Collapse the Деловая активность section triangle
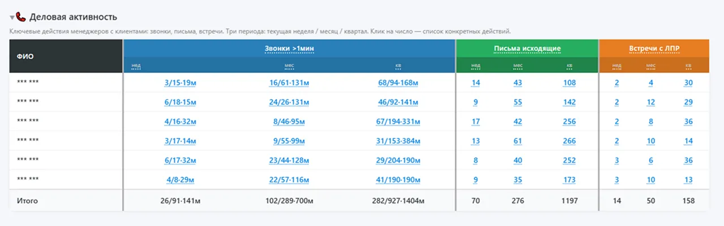Screen dimensions: 724x226 [x=12, y=18]
